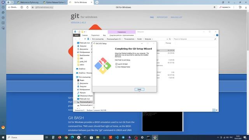Click Локальный диск (C:) in address path
This screenshot has width=249, height=140.
click(114, 39)
